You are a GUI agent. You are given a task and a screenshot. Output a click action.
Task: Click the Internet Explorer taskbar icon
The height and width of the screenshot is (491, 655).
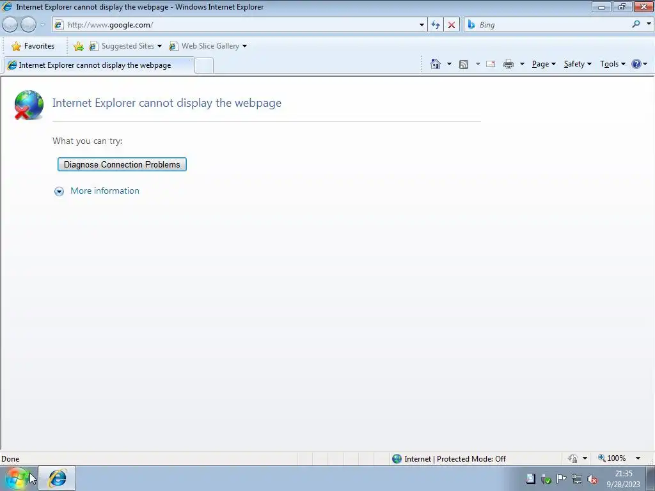coord(57,478)
